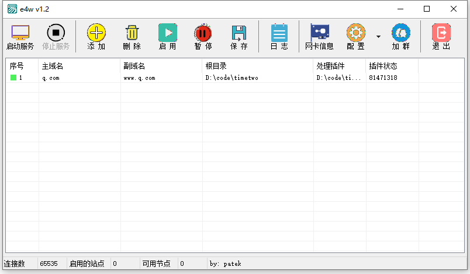Viewport: 470px width, 274px height.
Task: Select the green status square of row 1
Action: 13,78
